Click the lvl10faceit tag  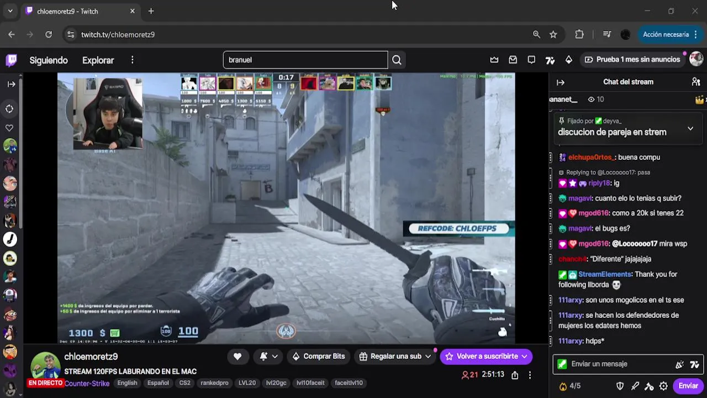pyautogui.click(x=310, y=383)
